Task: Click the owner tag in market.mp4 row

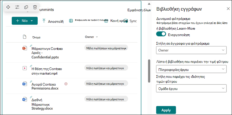Action: [106, 68]
